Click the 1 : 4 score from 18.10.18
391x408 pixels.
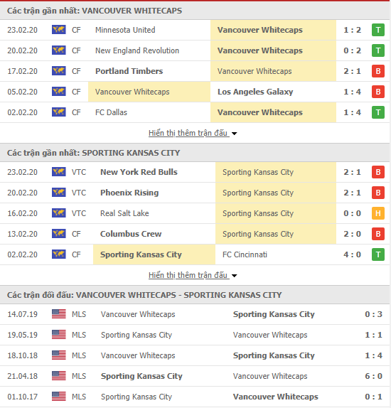pyautogui.click(x=373, y=355)
